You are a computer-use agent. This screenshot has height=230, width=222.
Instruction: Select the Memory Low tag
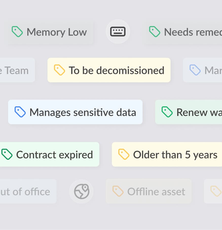(49, 32)
